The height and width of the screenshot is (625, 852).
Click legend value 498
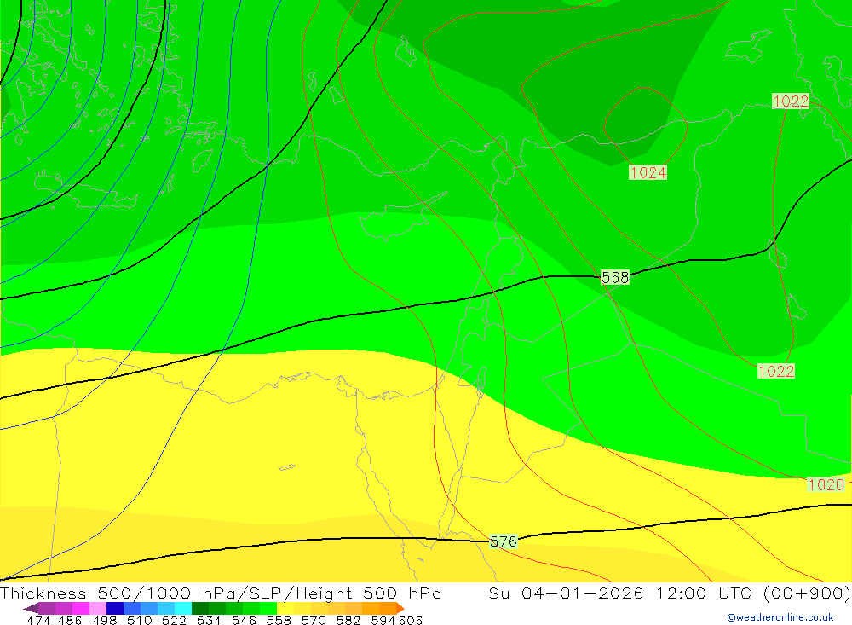pos(104,620)
